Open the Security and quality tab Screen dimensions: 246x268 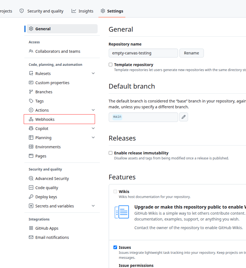coord(42,11)
